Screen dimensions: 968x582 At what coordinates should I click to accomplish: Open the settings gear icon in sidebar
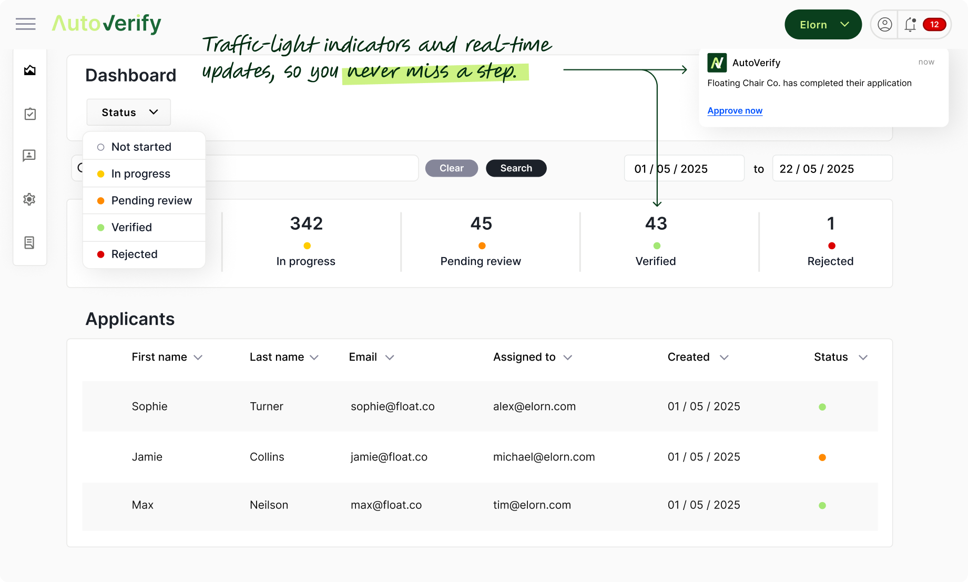click(x=29, y=199)
